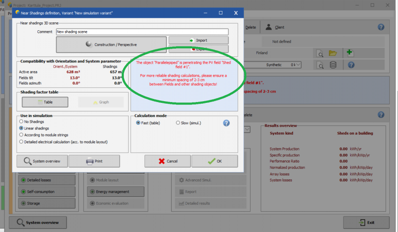Click the green plus new-site icon
The height and width of the screenshot is (232, 398).
[350, 53]
